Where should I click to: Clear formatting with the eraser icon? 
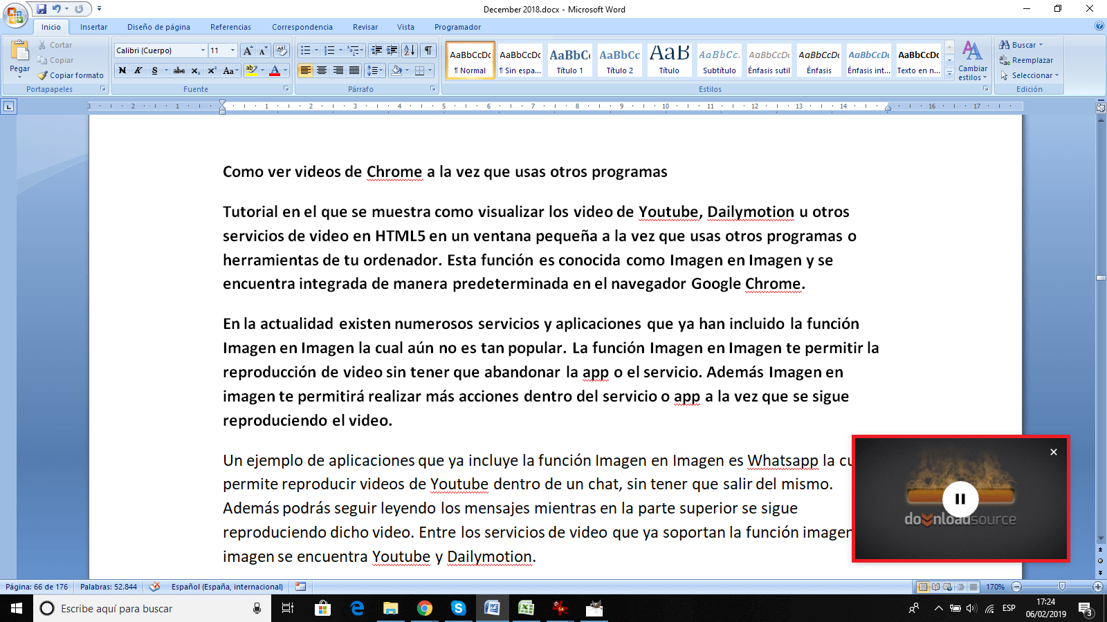(281, 50)
